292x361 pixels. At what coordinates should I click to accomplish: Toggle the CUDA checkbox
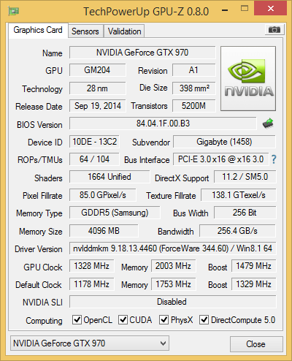[x=123, y=319]
